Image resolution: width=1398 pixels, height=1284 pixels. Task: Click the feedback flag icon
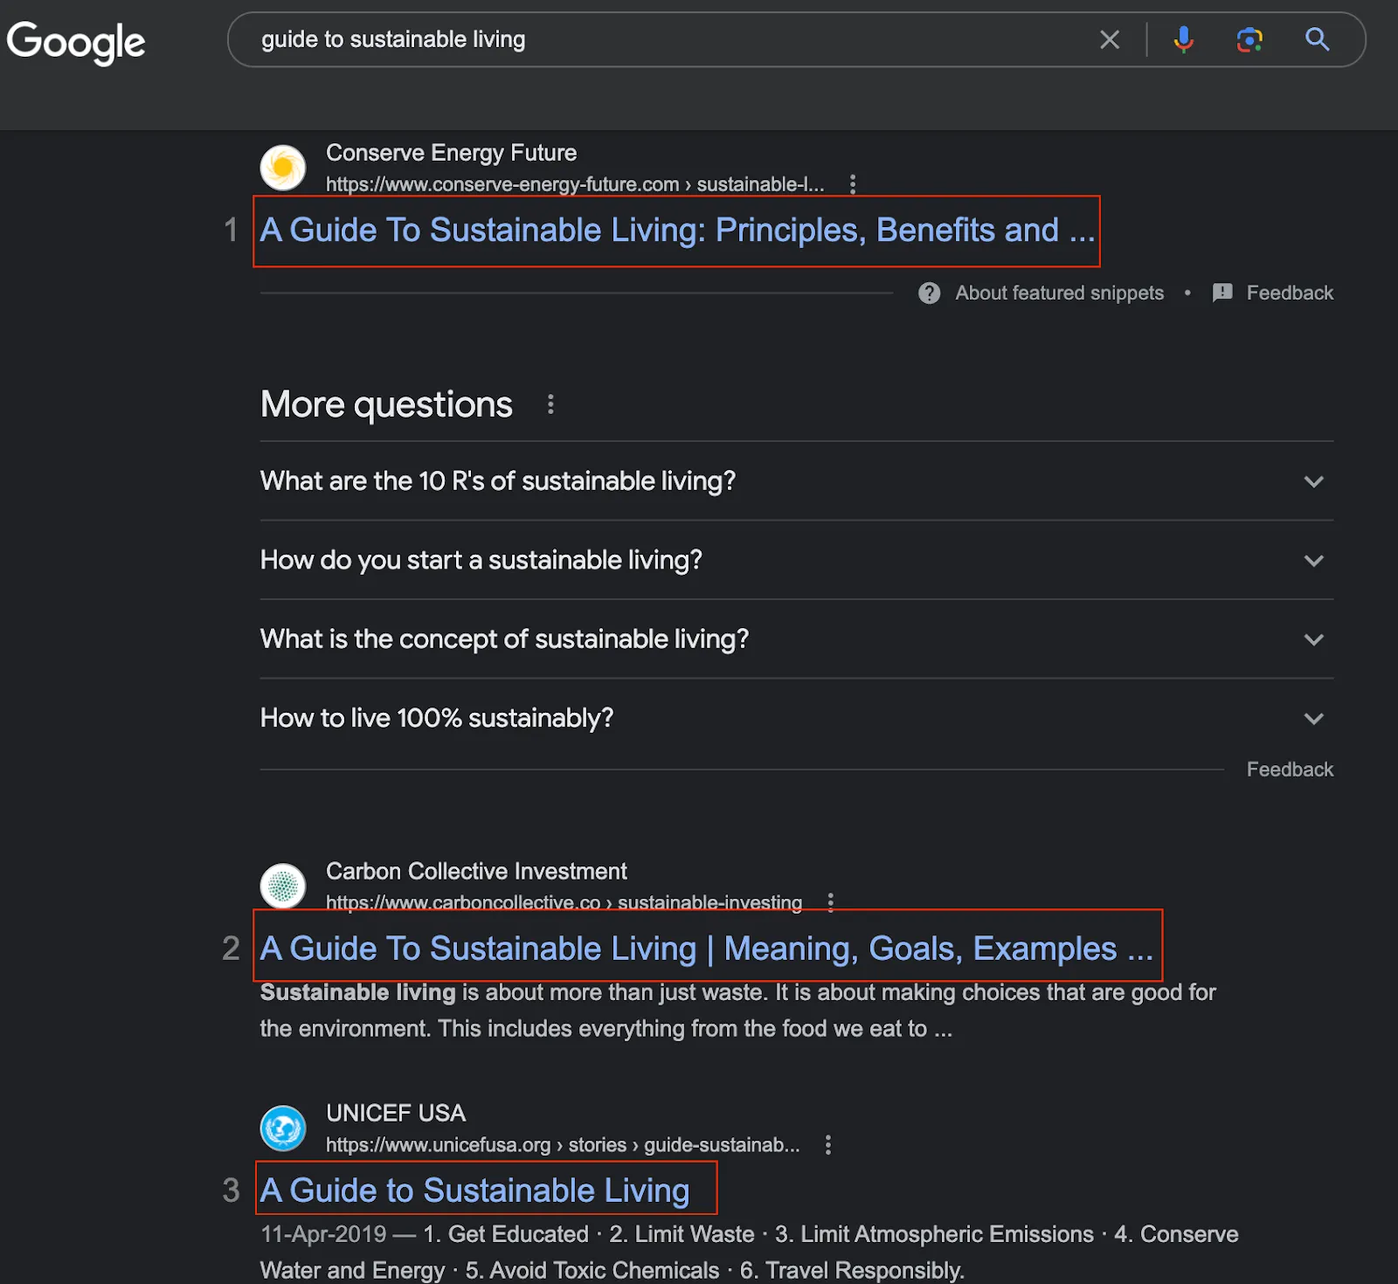coord(1222,293)
